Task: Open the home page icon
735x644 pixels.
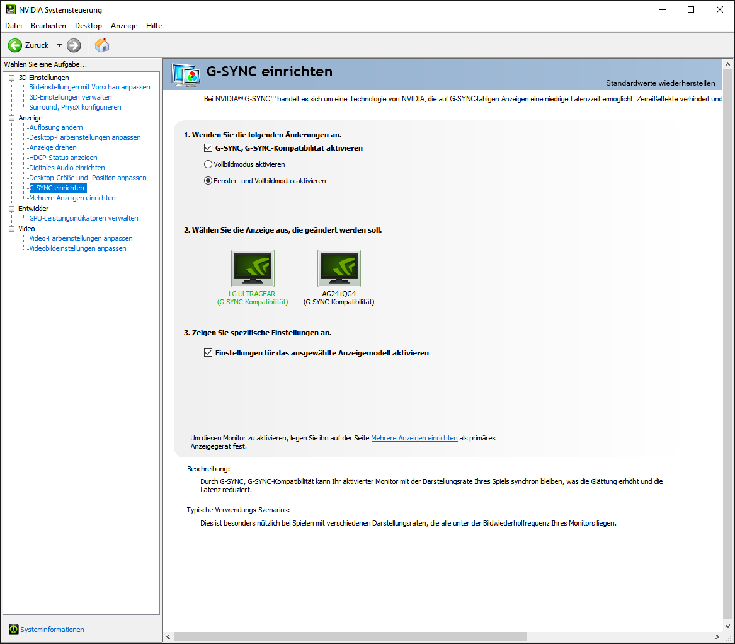Action: click(102, 45)
